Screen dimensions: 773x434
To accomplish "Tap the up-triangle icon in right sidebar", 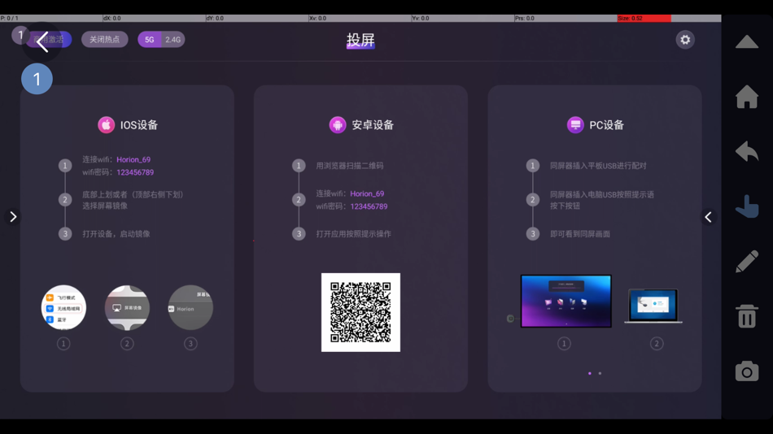I will pyautogui.click(x=746, y=42).
